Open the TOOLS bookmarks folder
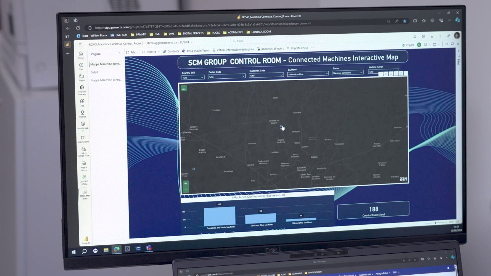Screen dimensions: 491x276 (x=213, y=33)
